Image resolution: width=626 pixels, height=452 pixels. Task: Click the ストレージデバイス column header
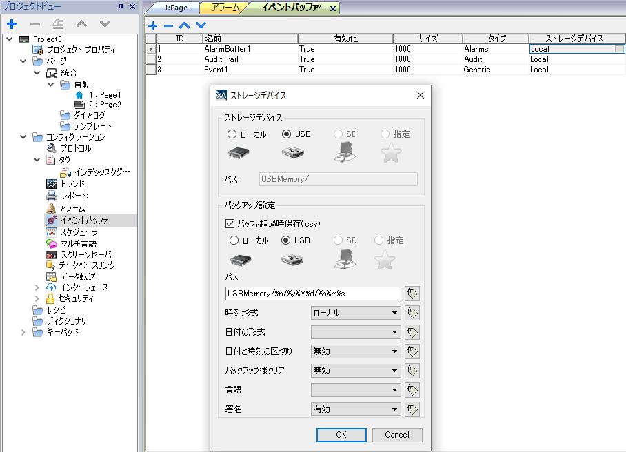click(576, 39)
